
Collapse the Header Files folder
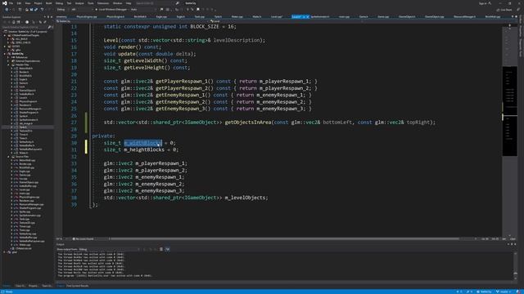pos(9,65)
